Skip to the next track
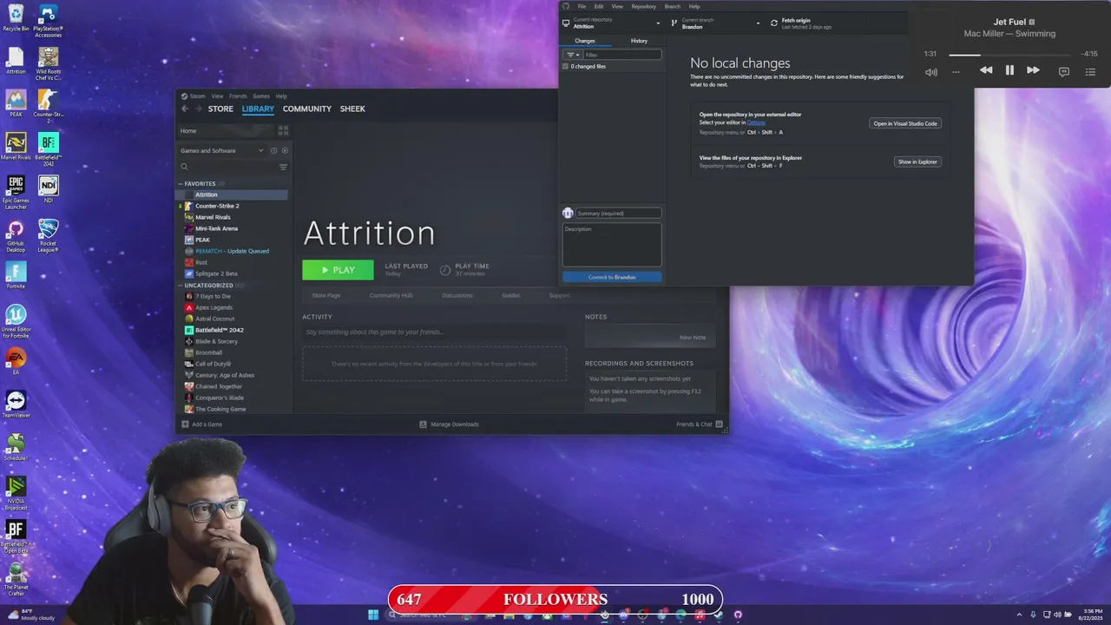Viewport: 1111px width, 625px height. [1033, 70]
